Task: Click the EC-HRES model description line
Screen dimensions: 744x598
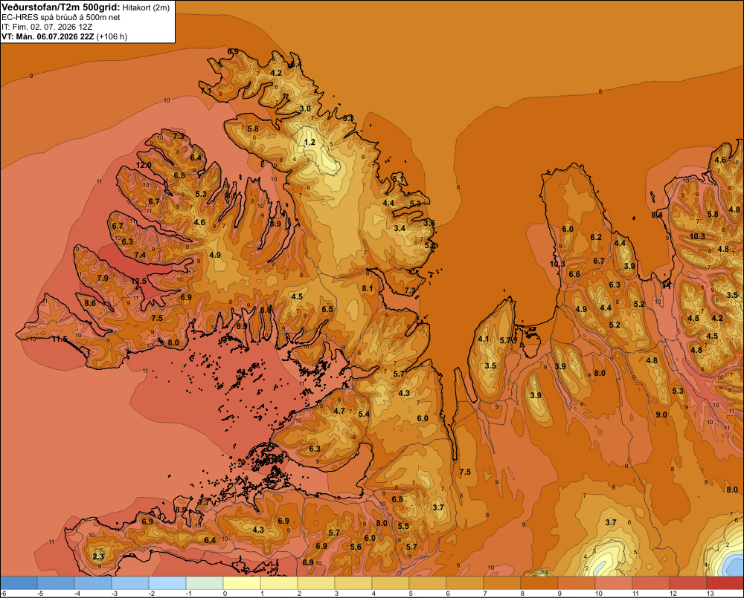Action: 61,18
